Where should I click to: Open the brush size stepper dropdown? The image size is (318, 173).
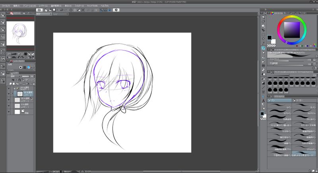click(x=311, y=60)
